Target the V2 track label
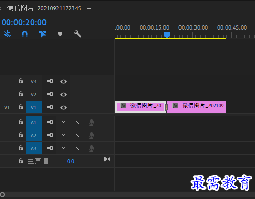Viewport: 255px width, 199px height. 33,94
